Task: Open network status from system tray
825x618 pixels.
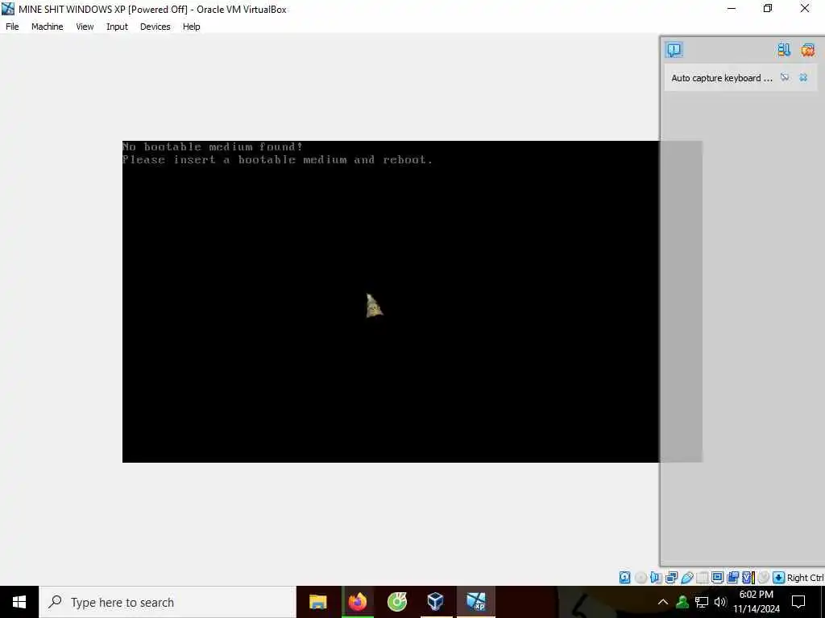Action: [x=702, y=602]
